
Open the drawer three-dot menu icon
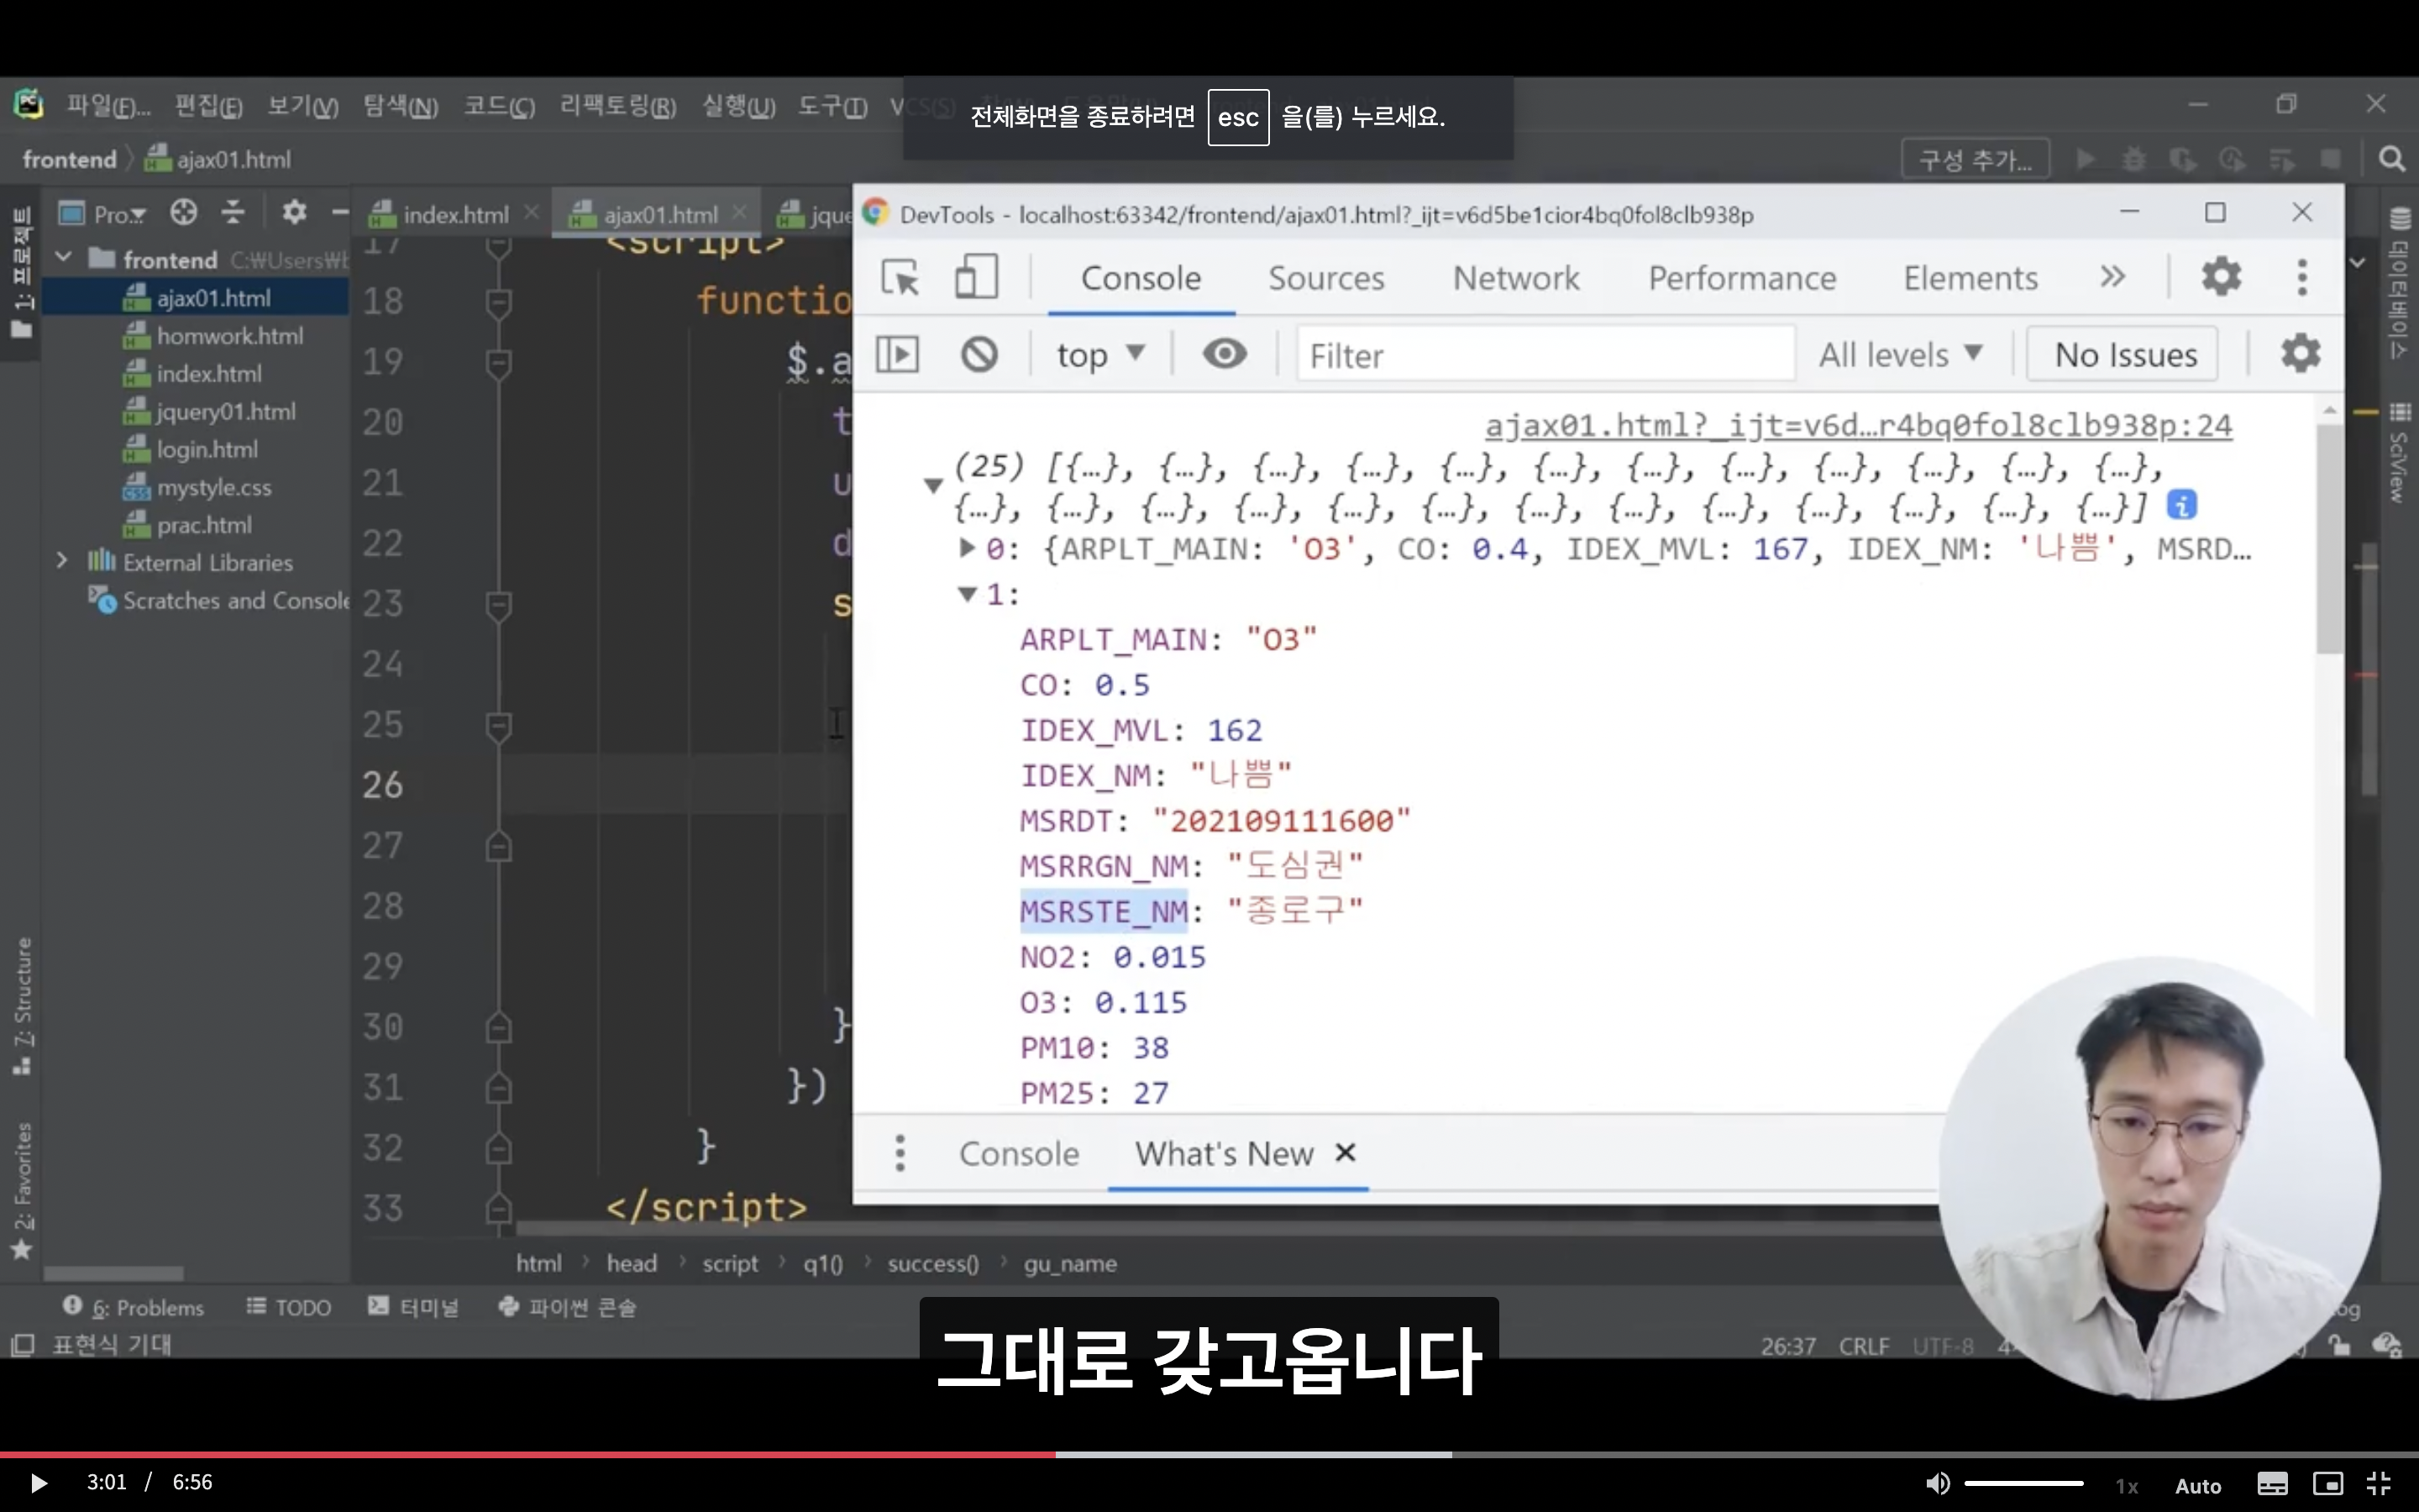[900, 1153]
